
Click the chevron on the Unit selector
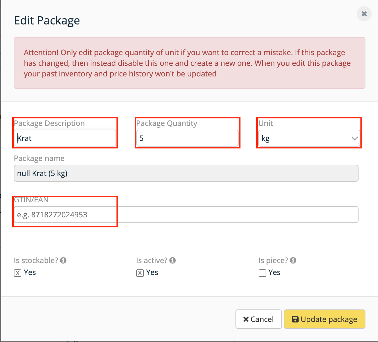point(355,138)
